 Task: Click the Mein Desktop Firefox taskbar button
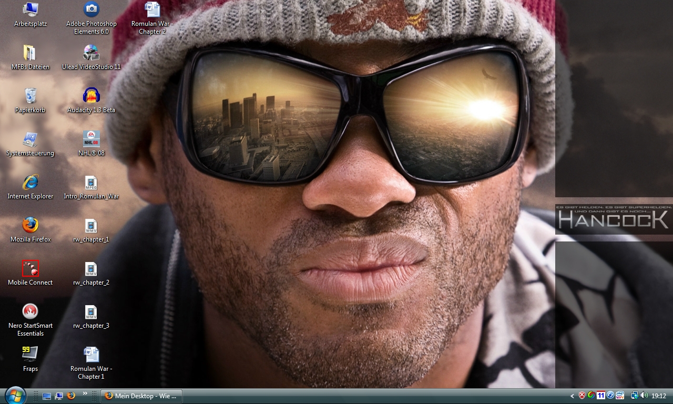click(x=141, y=396)
